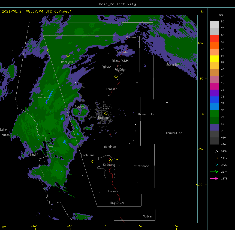Select the white asterisk east of Innisfail
The width and height of the screenshot is (235, 230).
click(137, 83)
